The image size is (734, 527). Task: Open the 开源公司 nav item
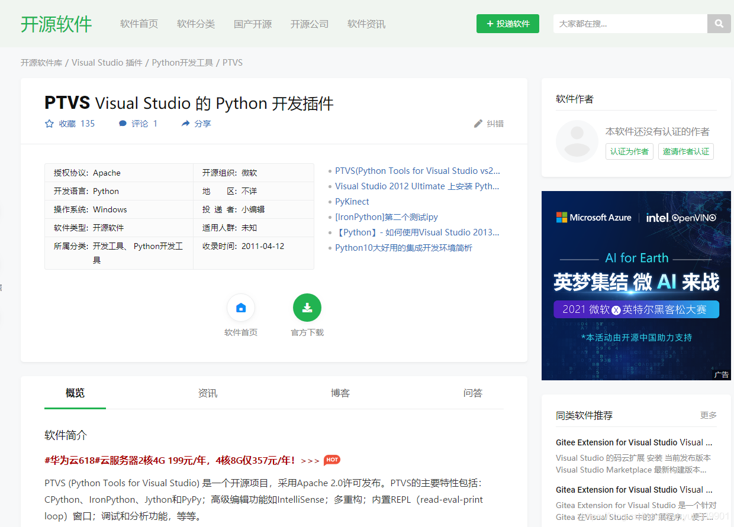click(310, 24)
